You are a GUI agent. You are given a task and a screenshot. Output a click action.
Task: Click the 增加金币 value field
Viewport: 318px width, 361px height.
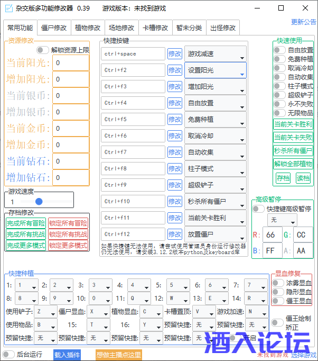[71, 145]
